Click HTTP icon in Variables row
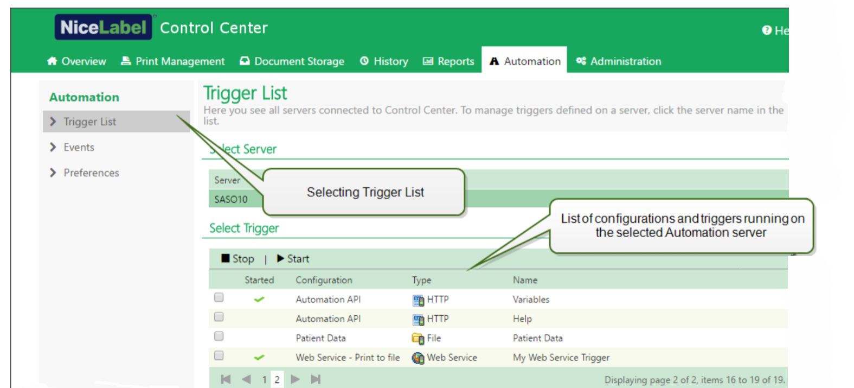854x388 pixels. pos(418,300)
